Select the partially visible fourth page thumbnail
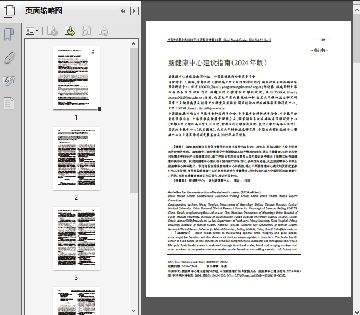The height and width of the screenshot is (315, 360). pos(76,301)
